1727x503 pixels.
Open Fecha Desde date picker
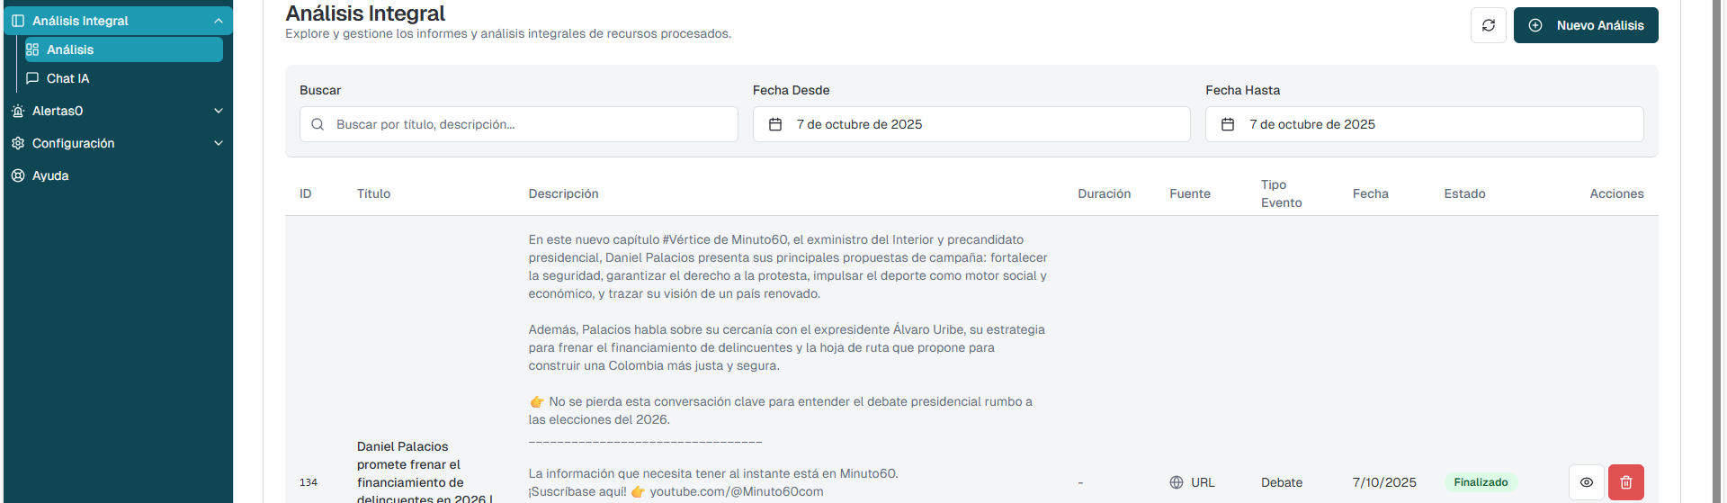tap(971, 124)
